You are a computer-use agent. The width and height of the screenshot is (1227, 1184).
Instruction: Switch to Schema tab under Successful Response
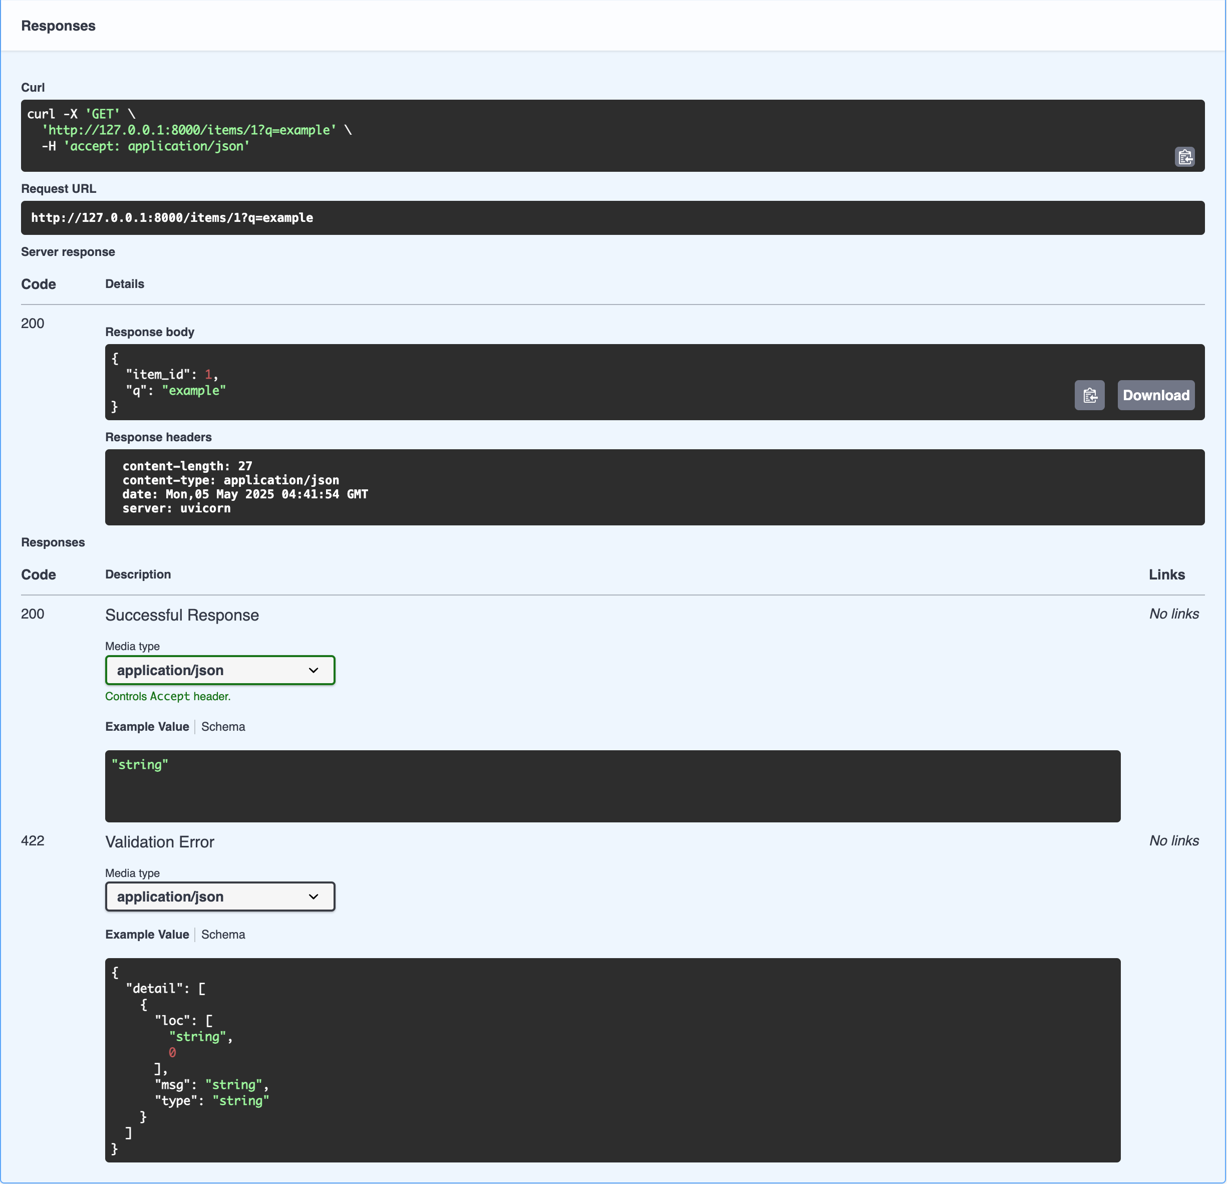click(223, 726)
